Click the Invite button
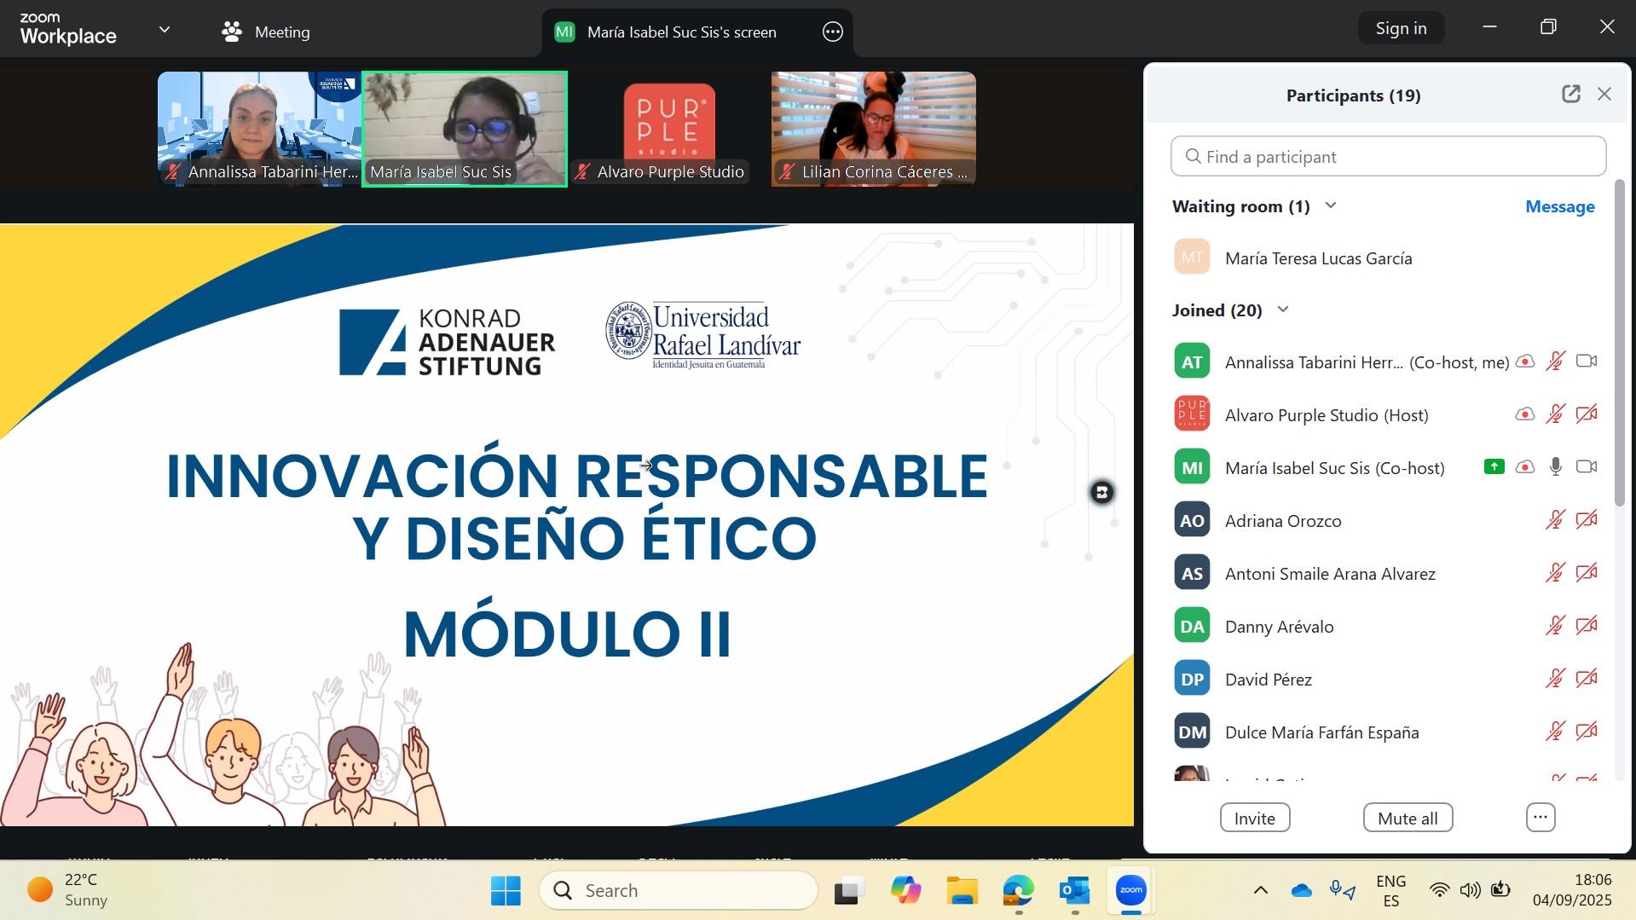The image size is (1636, 920). (1254, 818)
